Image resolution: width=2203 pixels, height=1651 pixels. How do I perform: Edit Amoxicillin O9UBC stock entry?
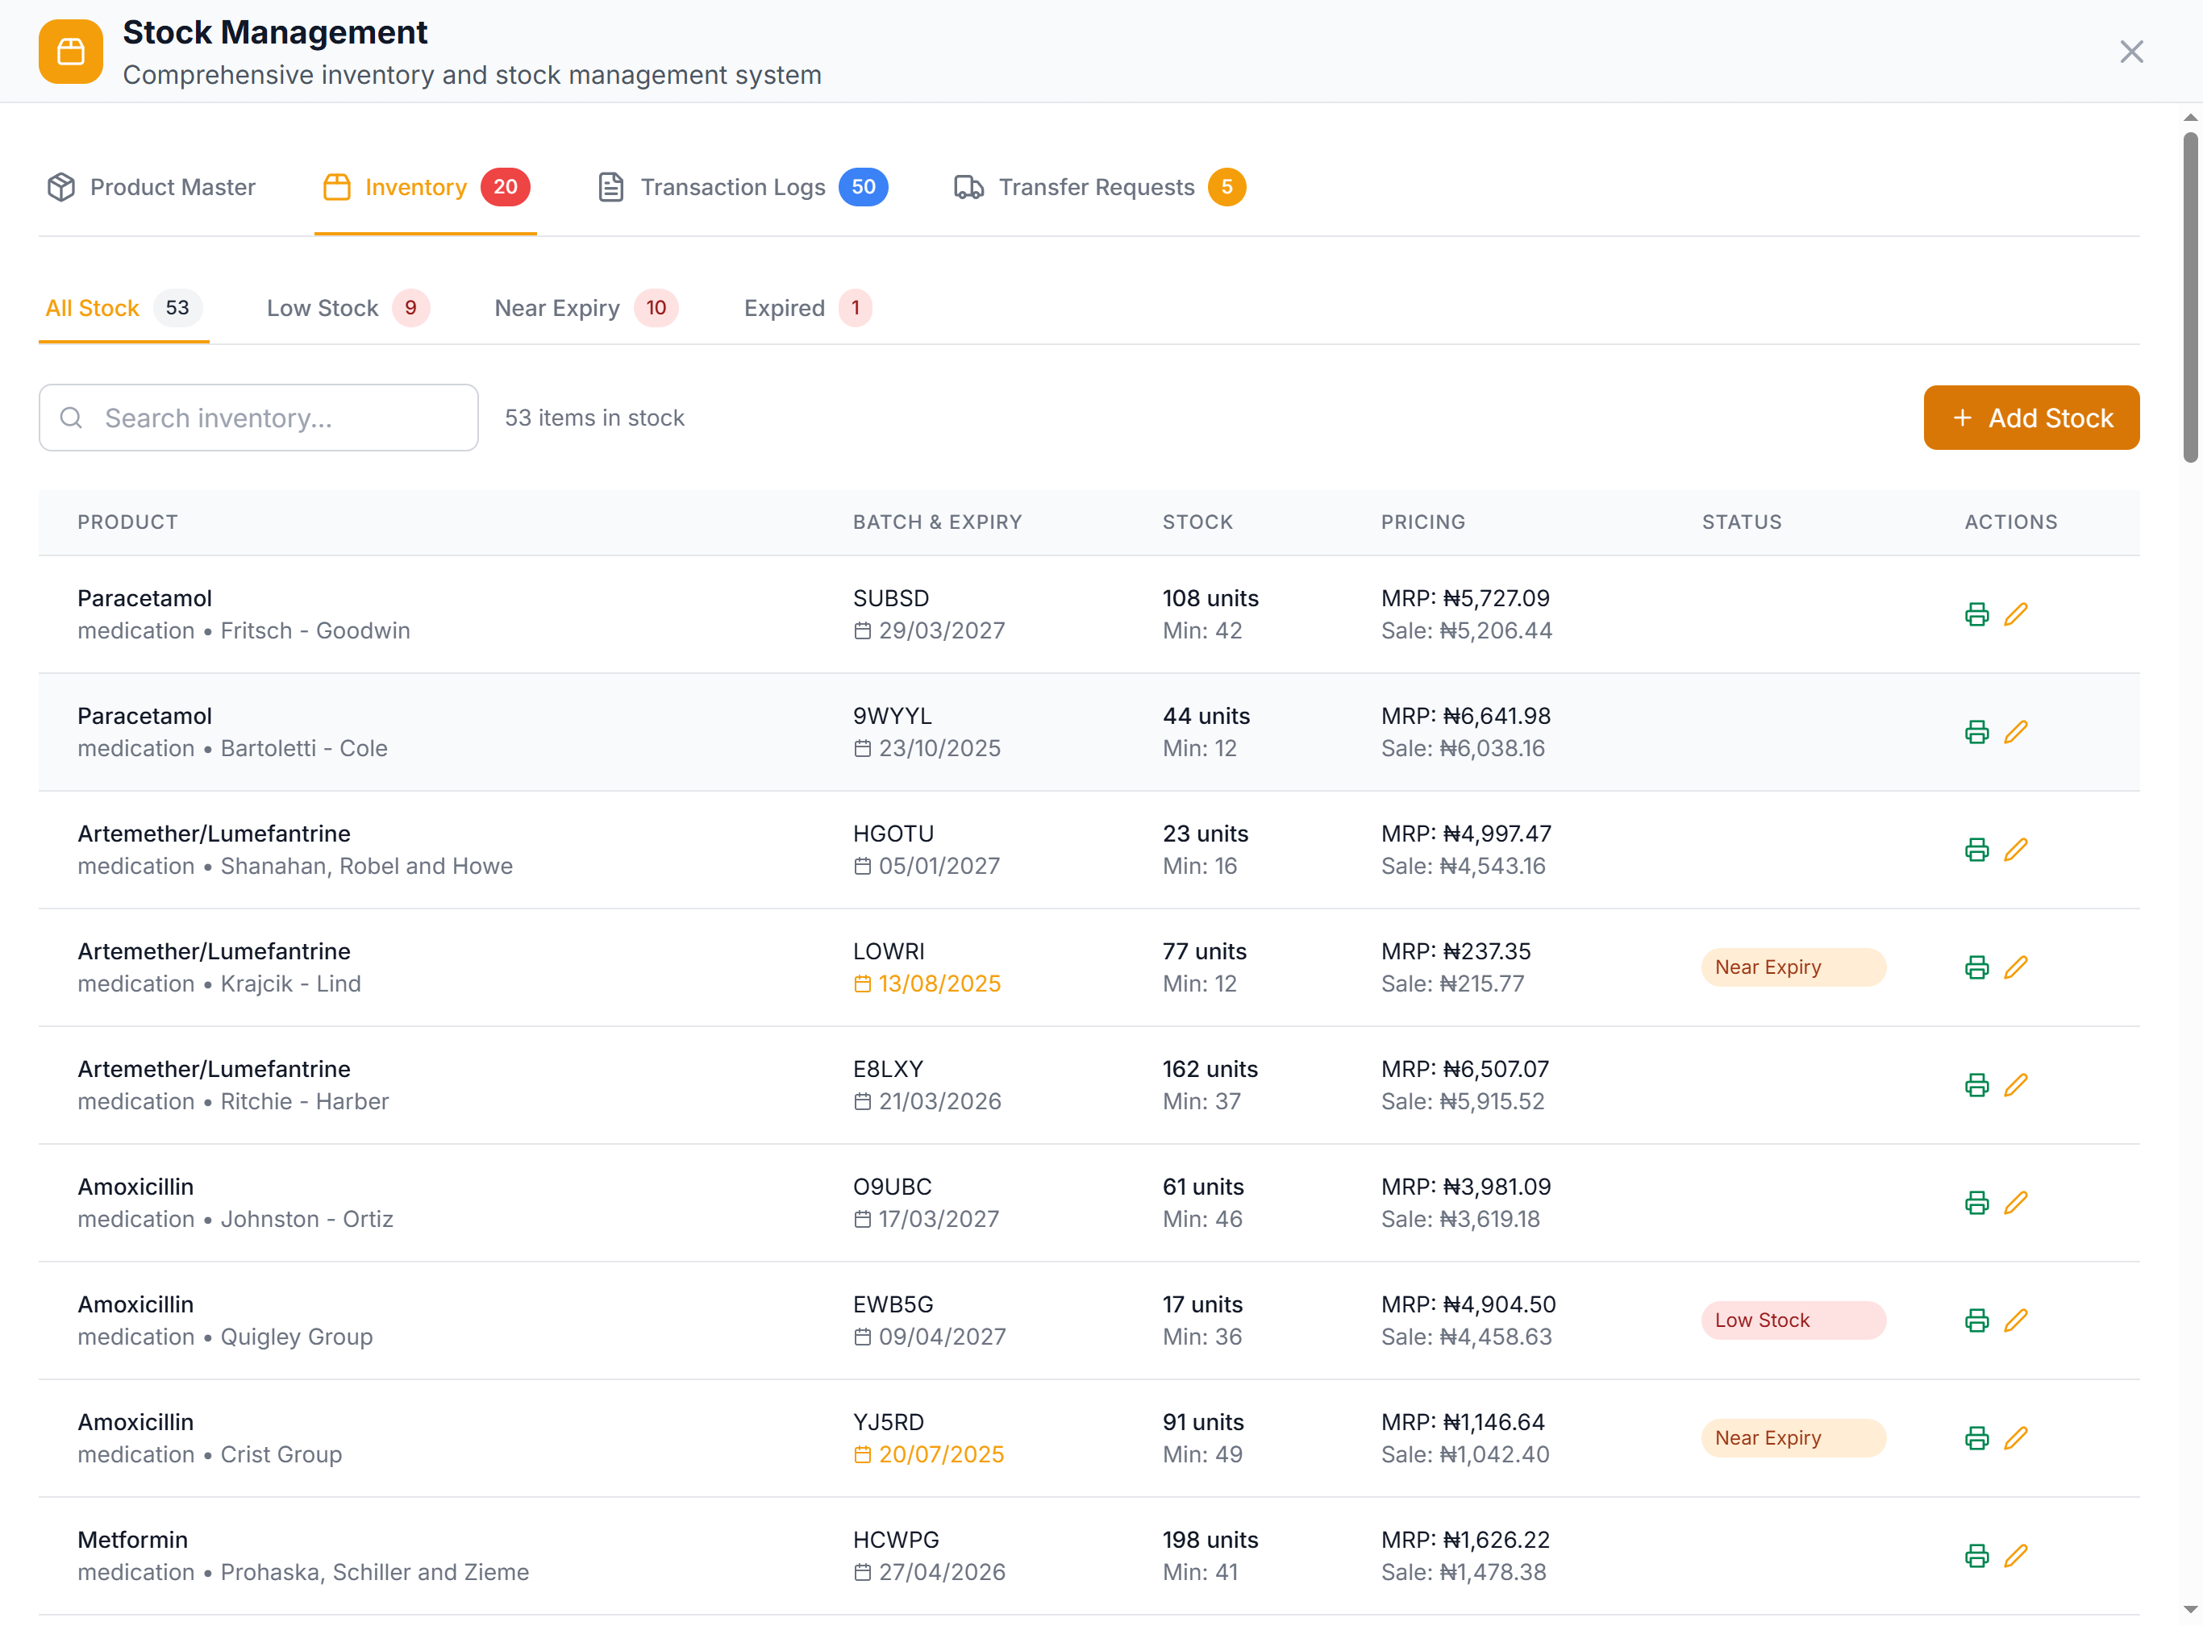(2015, 1202)
